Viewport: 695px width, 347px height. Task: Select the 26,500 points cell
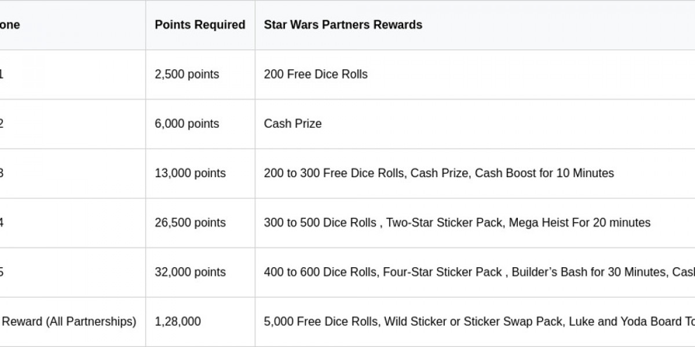click(190, 223)
